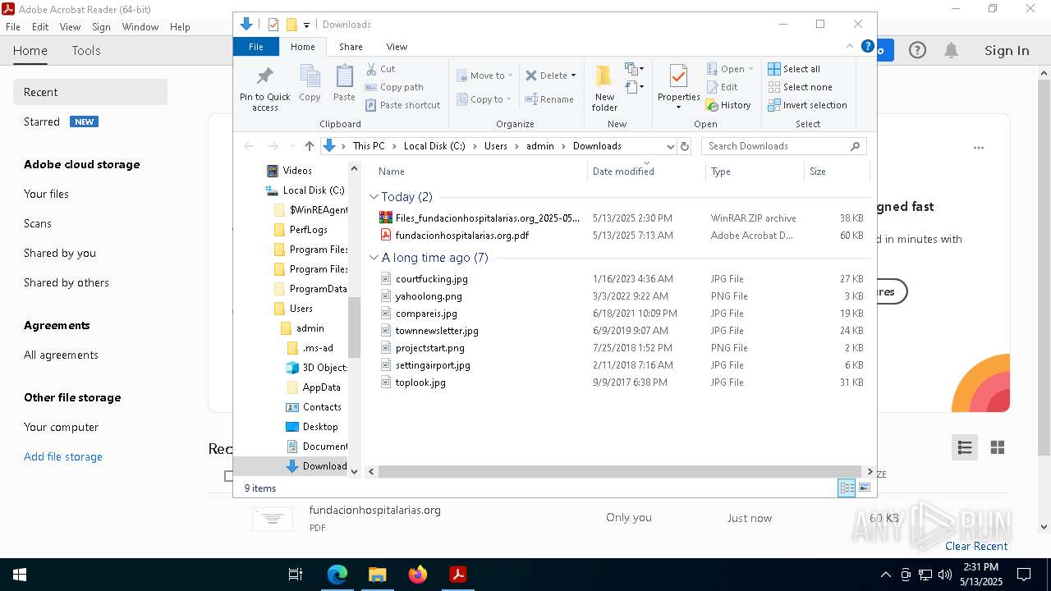The width and height of the screenshot is (1051, 591).
Task: Click Select all in the ribbon
Action: click(x=794, y=69)
